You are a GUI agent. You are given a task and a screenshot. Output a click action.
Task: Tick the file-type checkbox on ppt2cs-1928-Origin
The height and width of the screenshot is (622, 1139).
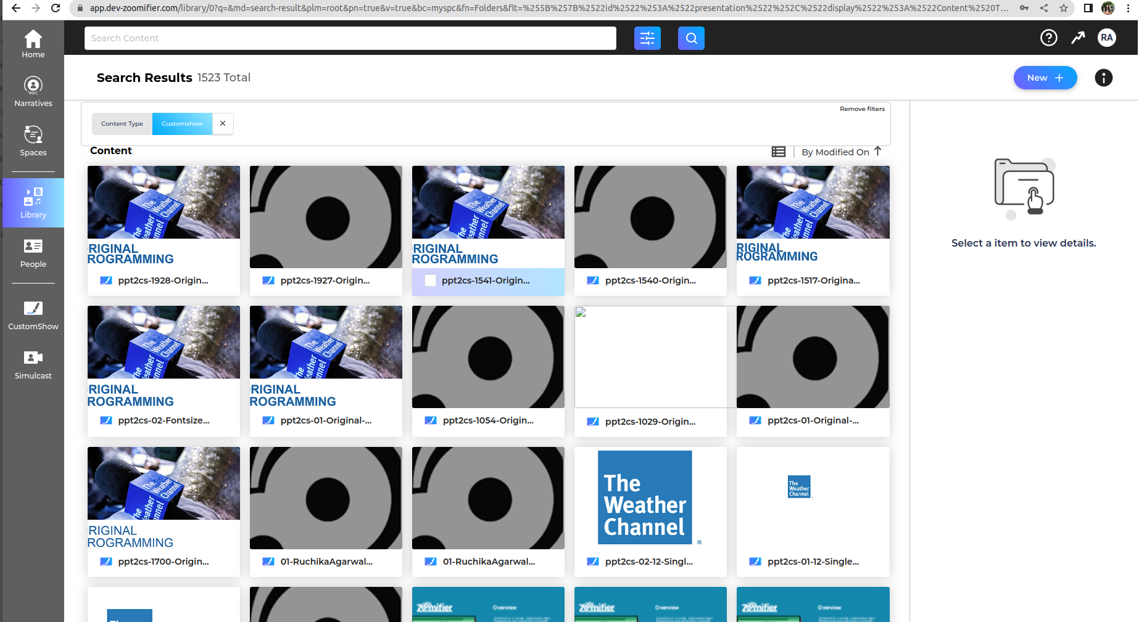[x=106, y=280]
